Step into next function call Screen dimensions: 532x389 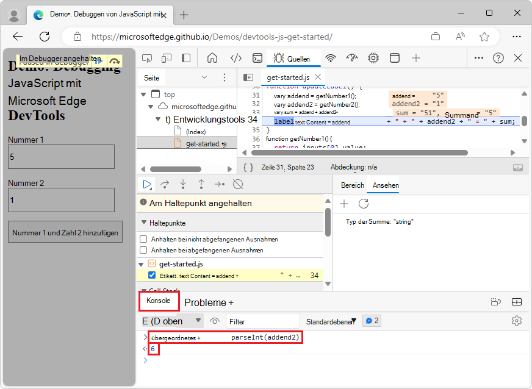coord(182,184)
